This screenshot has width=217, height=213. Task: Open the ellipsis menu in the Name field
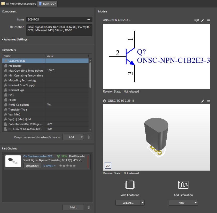(x=88, y=19)
